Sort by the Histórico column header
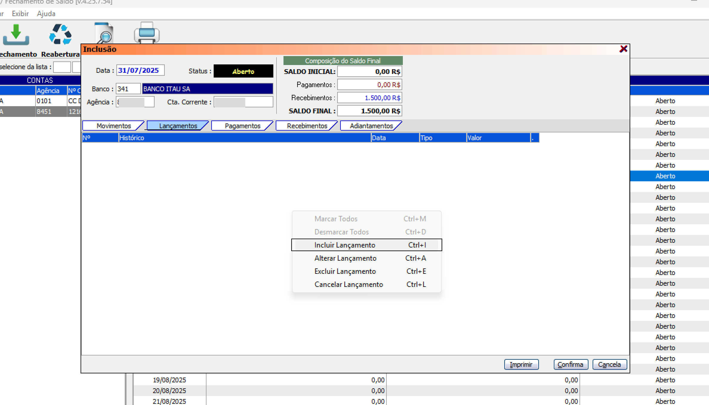Image resolution: width=709 pixels, height=405 pixels. pyautogui.click(x=244, y=138)
